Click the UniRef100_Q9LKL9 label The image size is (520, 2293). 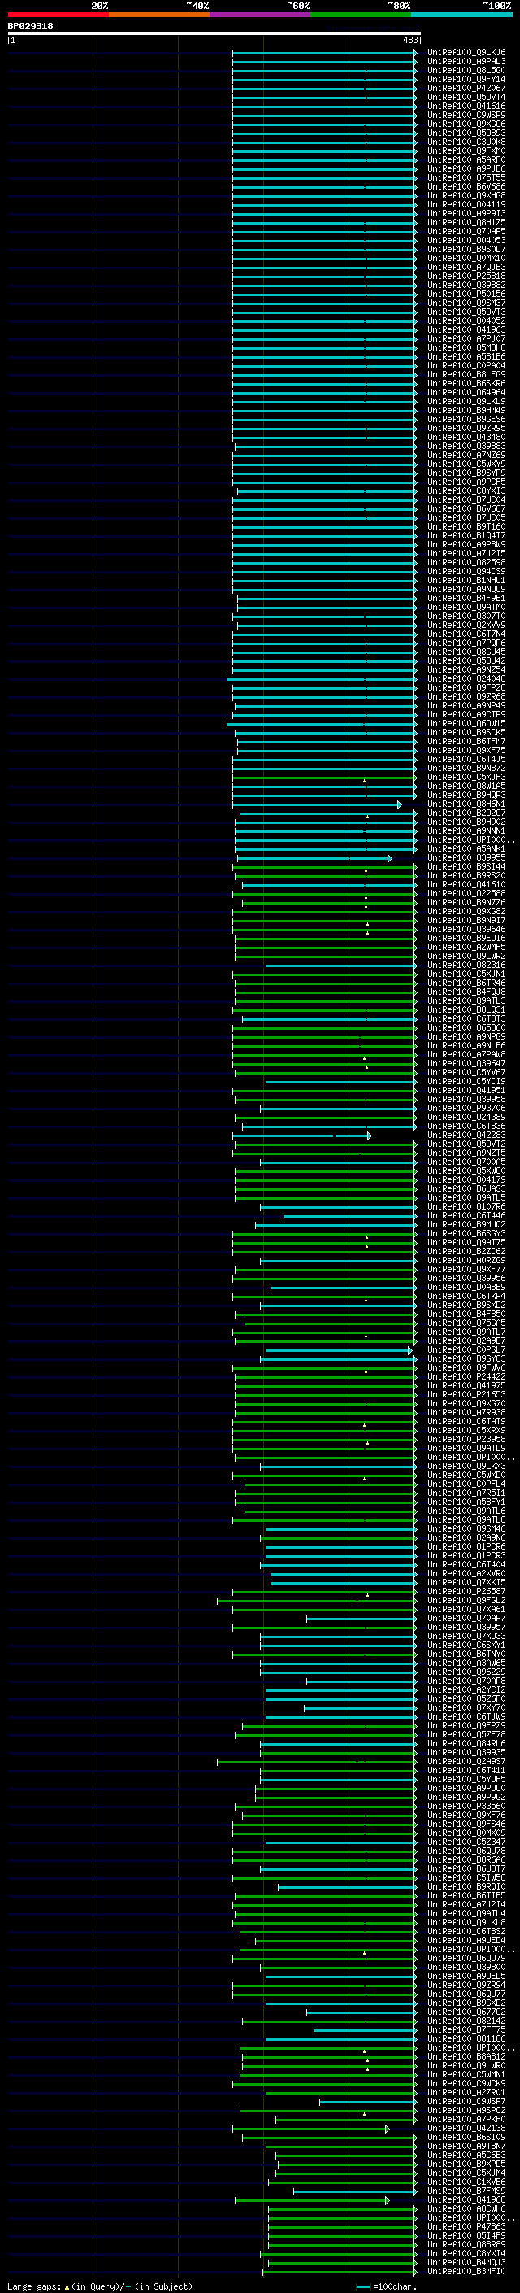coord(466,402)
